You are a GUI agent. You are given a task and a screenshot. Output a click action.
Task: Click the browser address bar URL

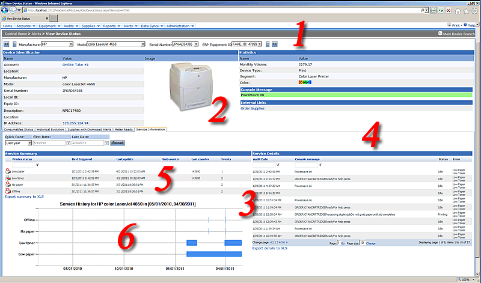pyautogui.click(x=79, y=10)
